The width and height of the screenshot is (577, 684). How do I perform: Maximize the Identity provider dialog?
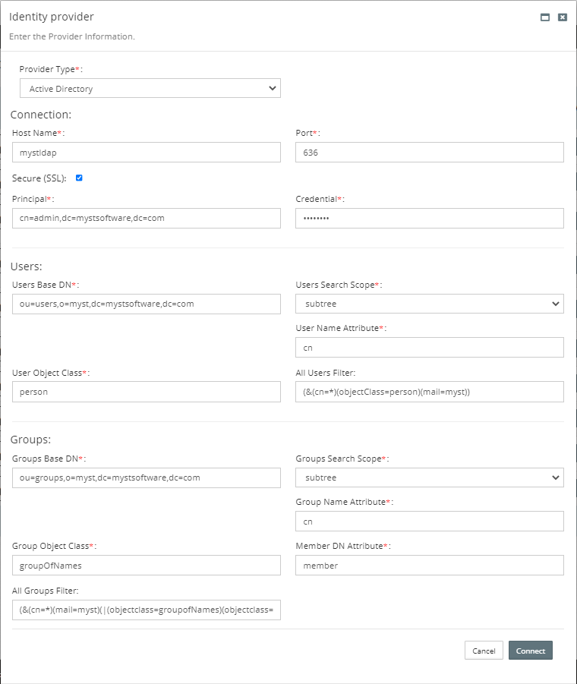point(545,17)
